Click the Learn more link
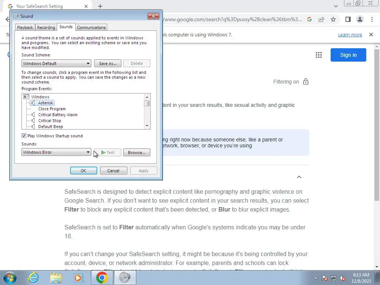Viewport: 380px width, 285px height. pyautogui.click(x=350, y=35)
